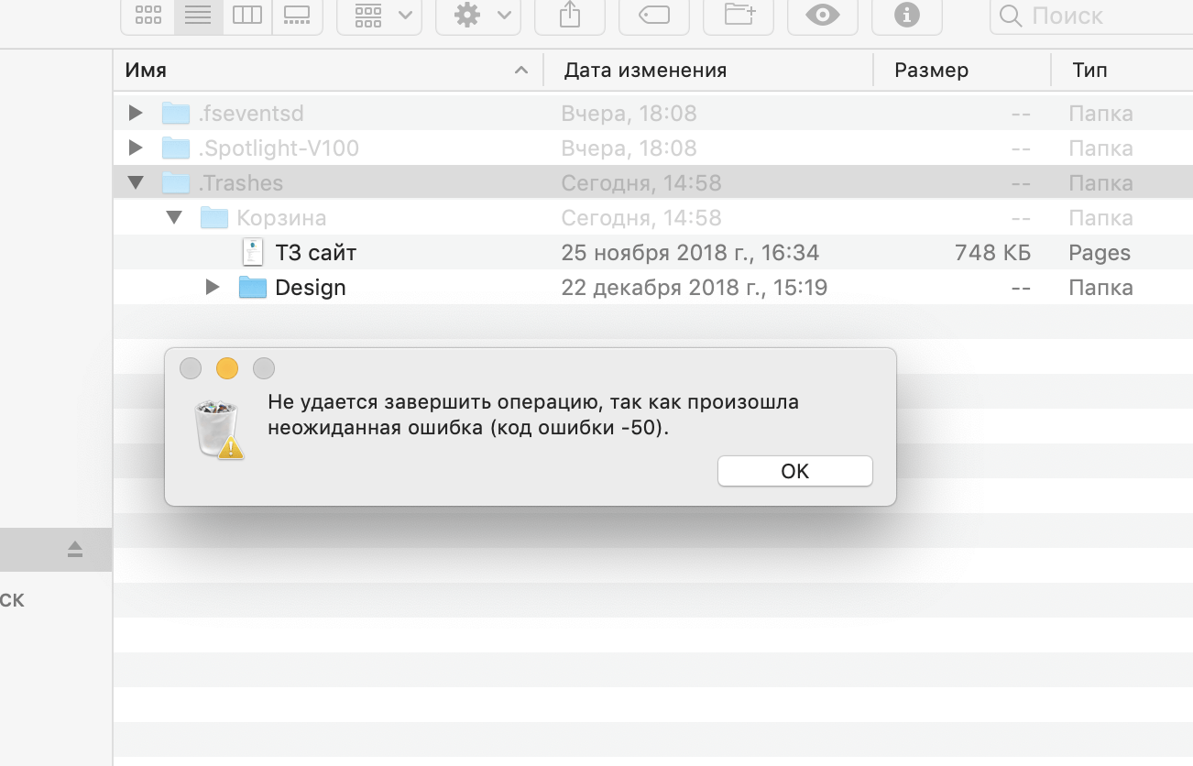This screenshot has width=1193, height=766.
Task: Expand the .fseventsd folder
Action: pyautogui.click(x=136, y=114)
